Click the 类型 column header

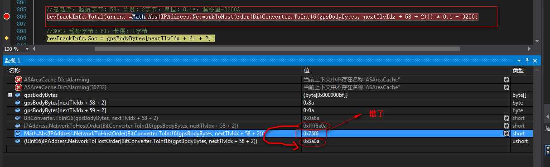click(x=518, y=70)
